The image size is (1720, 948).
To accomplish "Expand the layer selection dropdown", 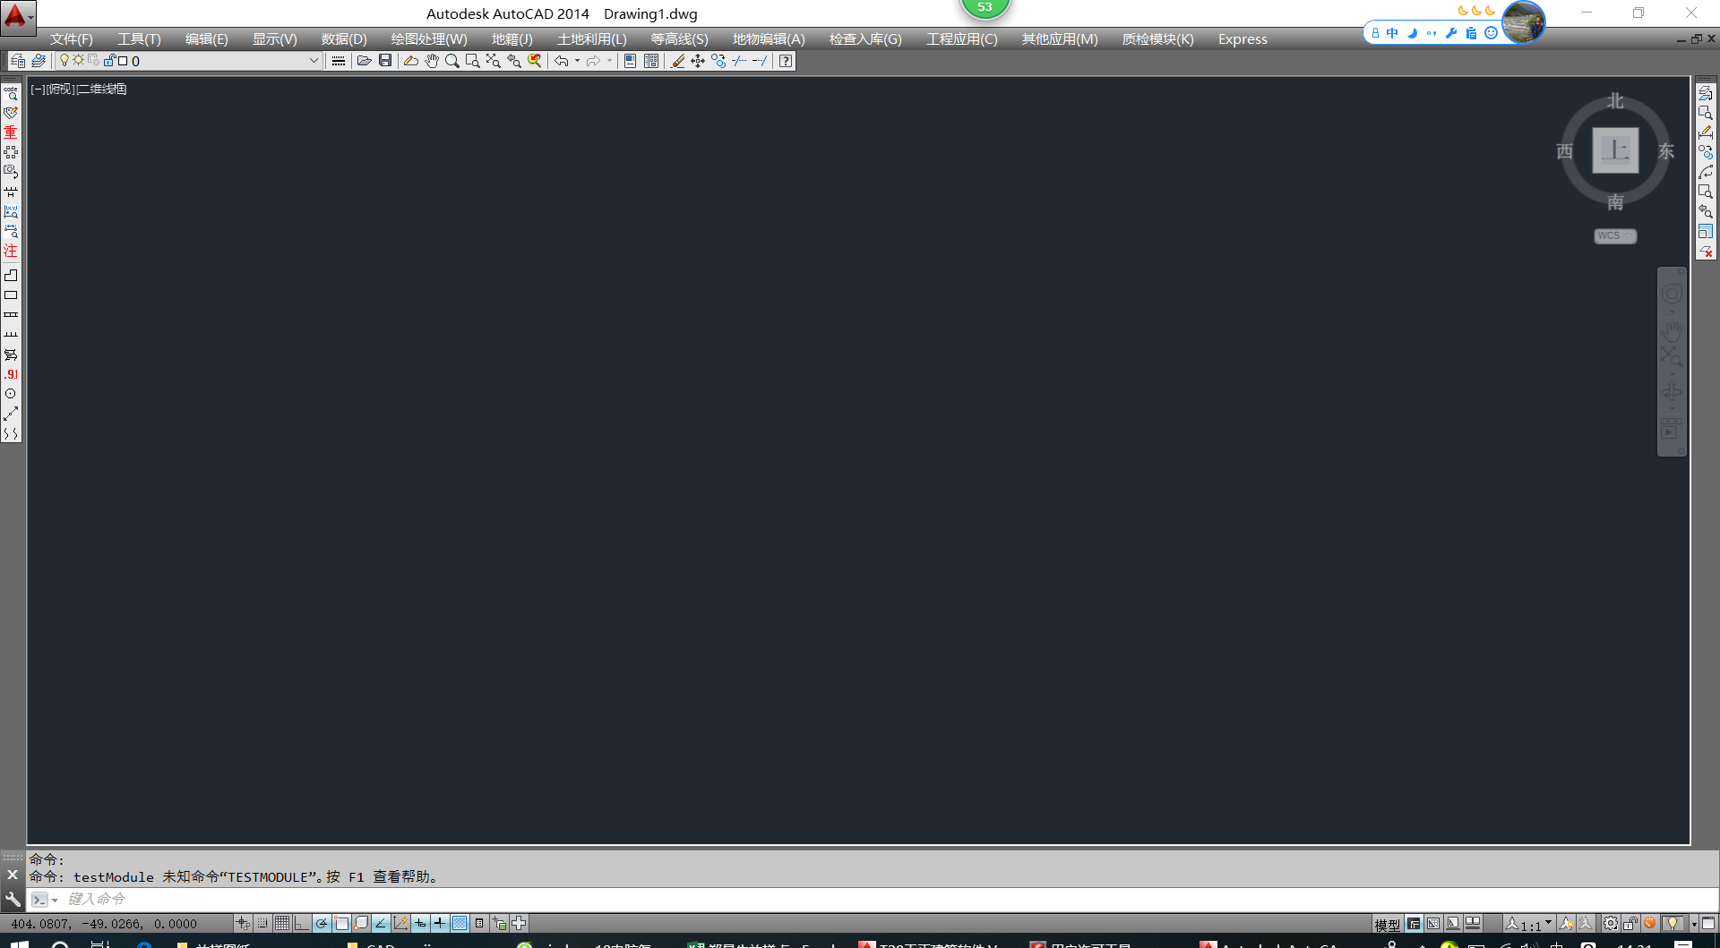I will (314, 61).
